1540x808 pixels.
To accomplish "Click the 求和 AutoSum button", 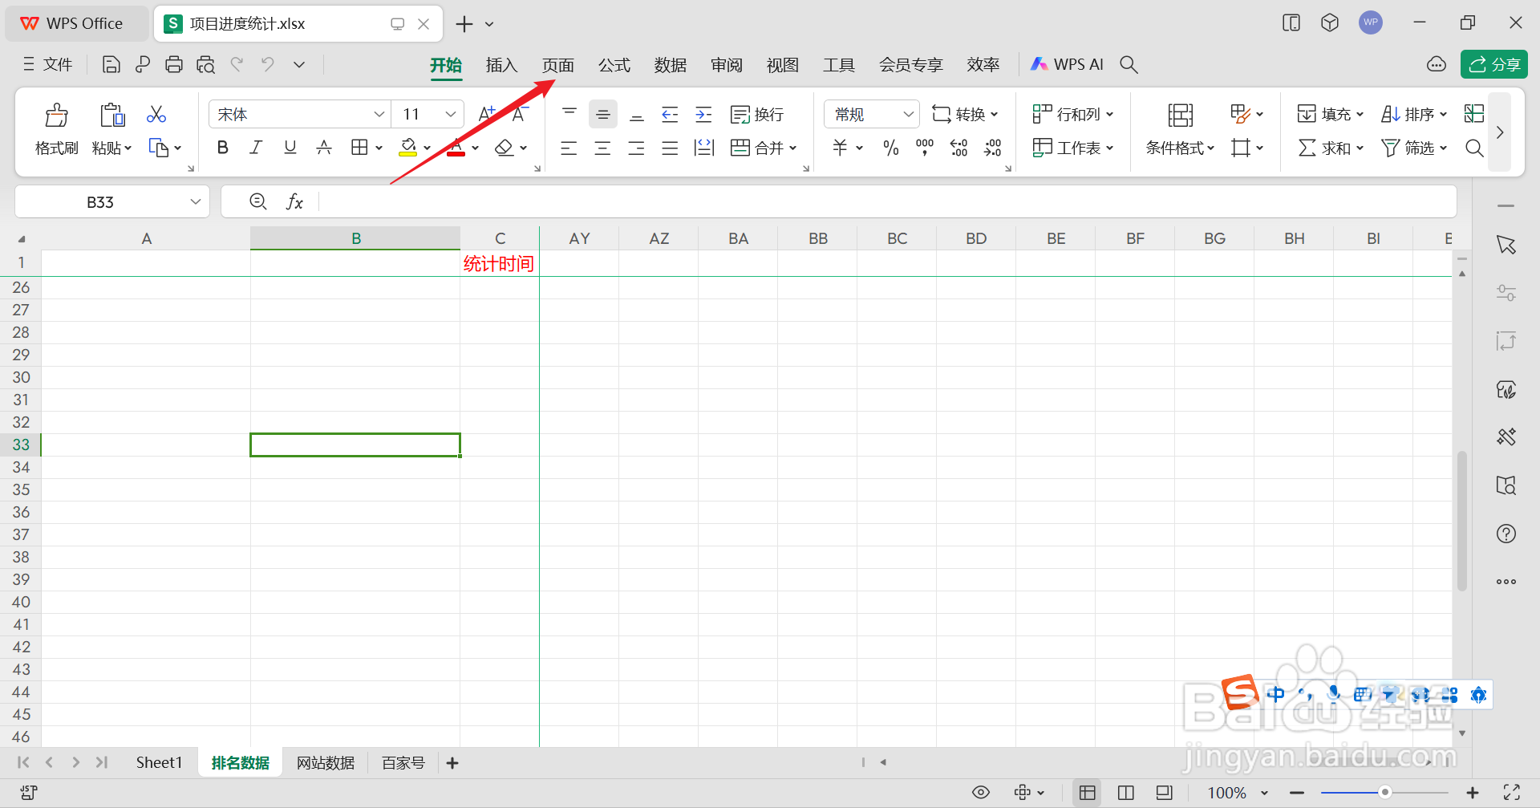I will pyautogui.click(x=1331, y=148).
